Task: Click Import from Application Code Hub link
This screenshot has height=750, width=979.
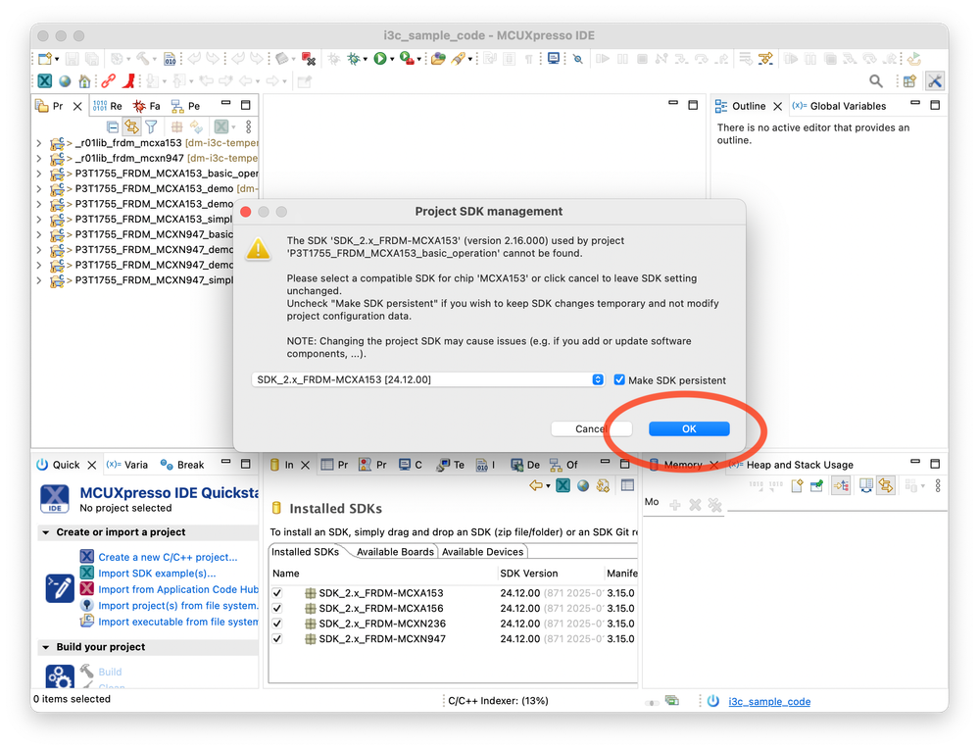Action: 178,589
